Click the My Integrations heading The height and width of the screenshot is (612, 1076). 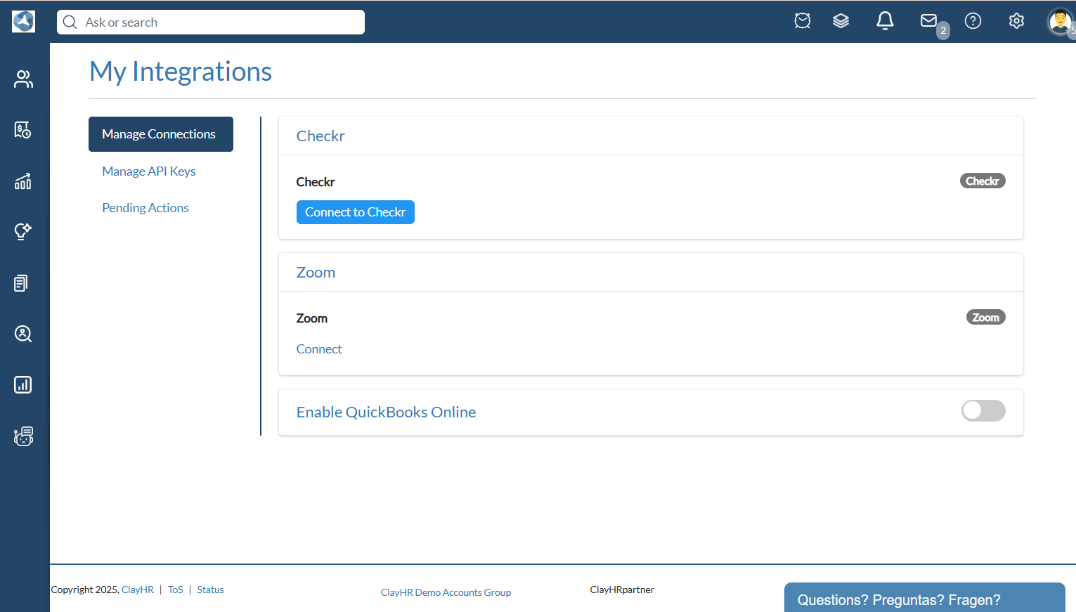tap(181, 72)
